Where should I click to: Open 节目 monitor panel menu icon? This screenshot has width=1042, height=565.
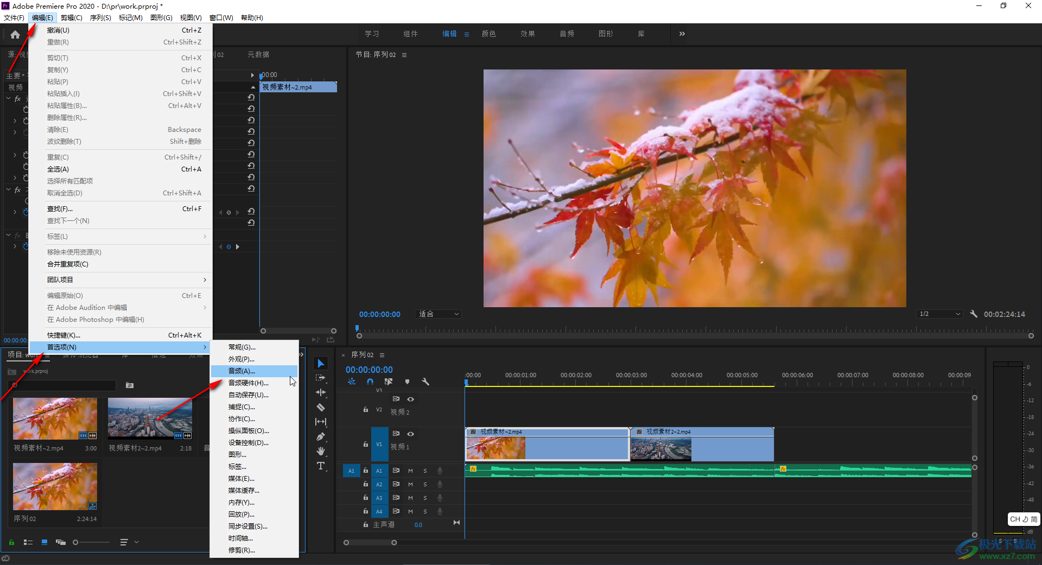pyautogui.click(x=404, y=55)
